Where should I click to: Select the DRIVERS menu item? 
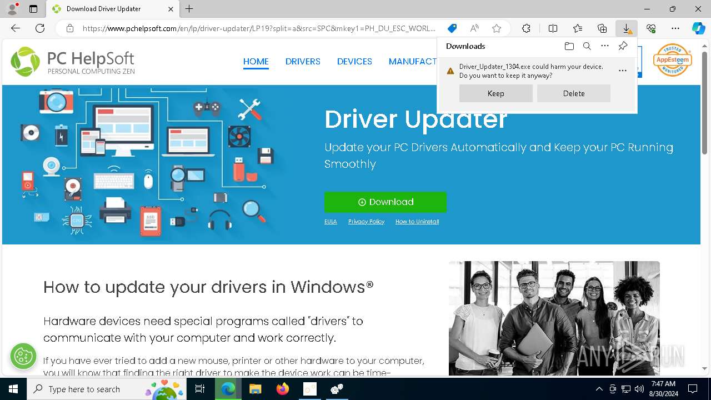[303, 62]
